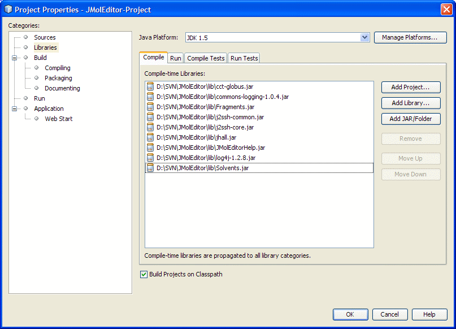Select the JMolEditorHelp.jar library entry
This screenshot has height=329, width=456.
point(259,148)
